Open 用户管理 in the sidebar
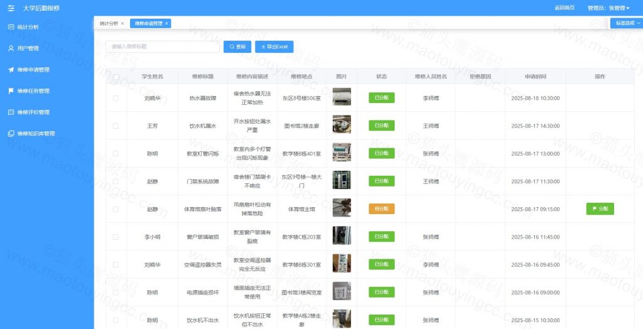Image resolution: width=643 pixels, height=329 pixels. pyautogui.click(x=28, y=48)
